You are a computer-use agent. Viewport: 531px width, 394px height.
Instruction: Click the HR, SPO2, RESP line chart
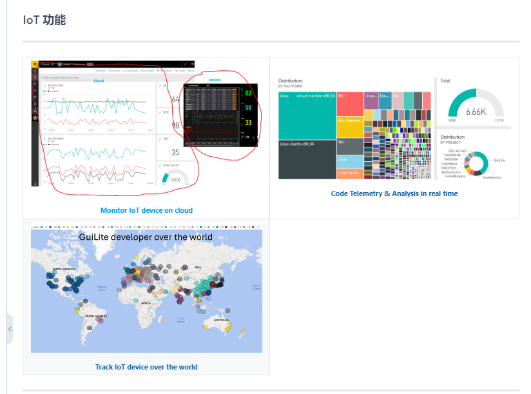(98, 107)
